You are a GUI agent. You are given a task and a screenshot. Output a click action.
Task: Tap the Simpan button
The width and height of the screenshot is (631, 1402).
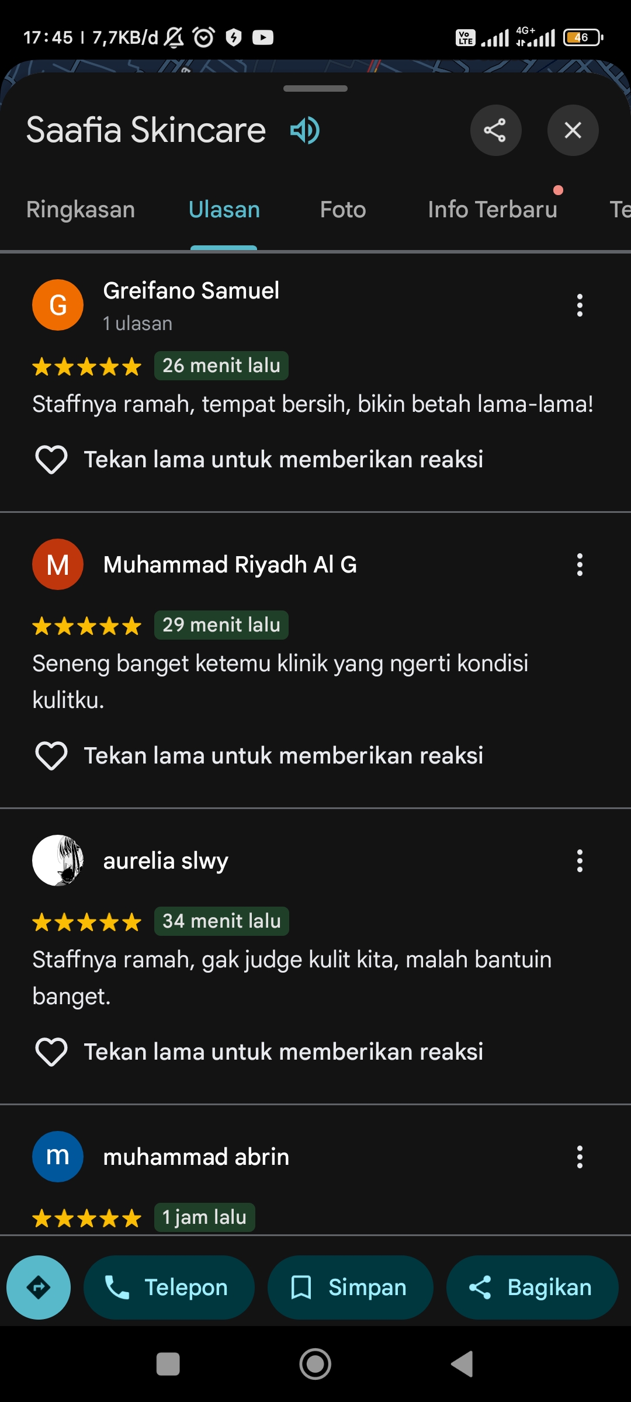(351, 1288)
